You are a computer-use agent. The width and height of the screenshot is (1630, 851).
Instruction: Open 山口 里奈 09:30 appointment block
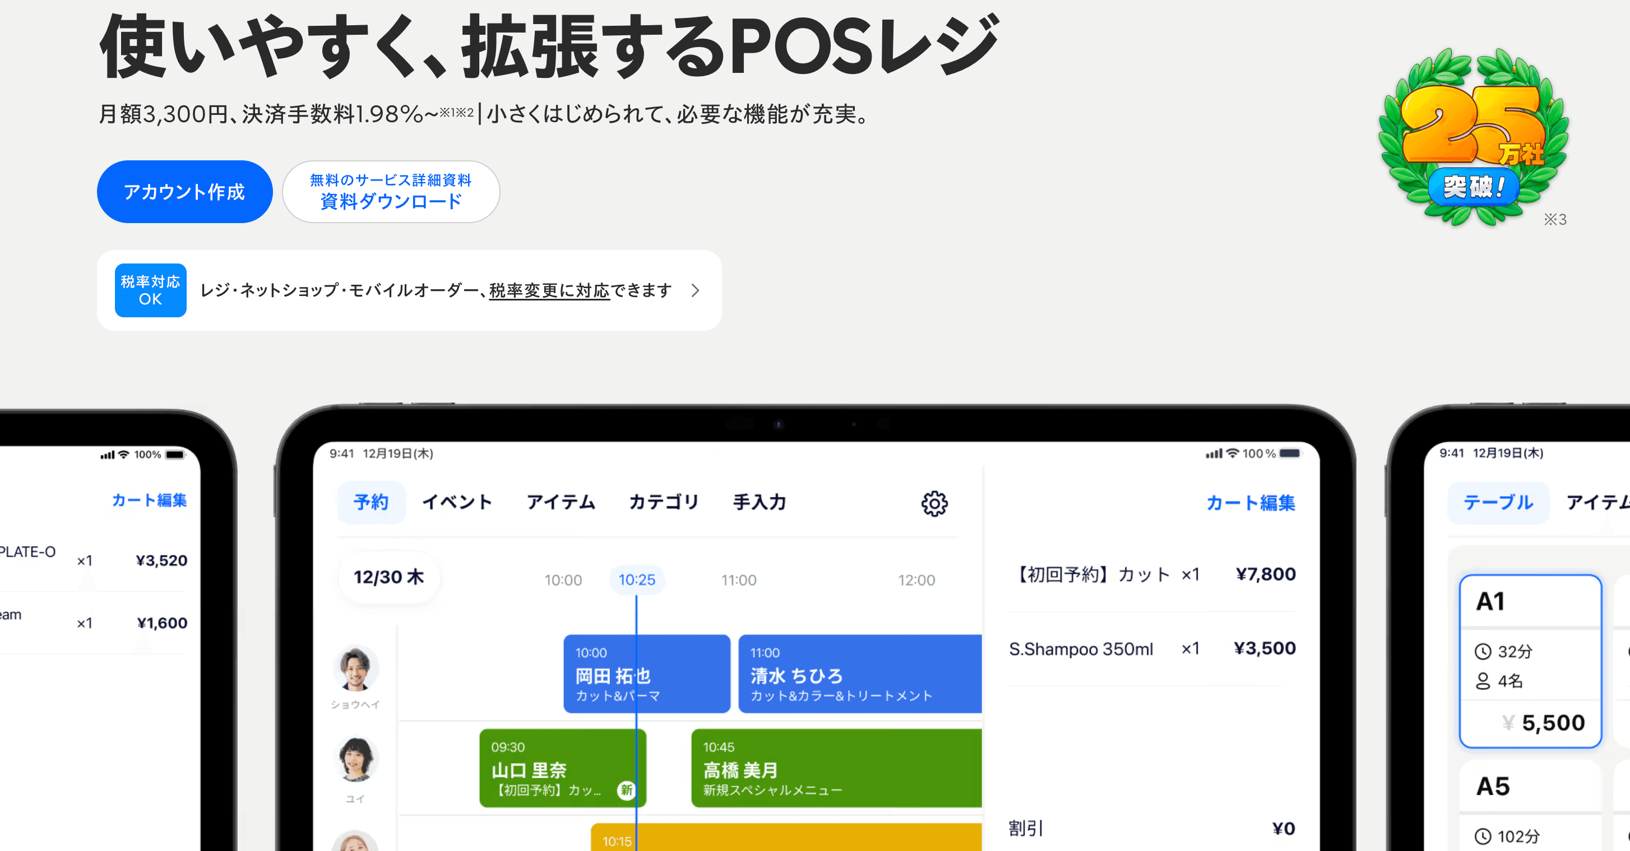[x=563, y=768]
